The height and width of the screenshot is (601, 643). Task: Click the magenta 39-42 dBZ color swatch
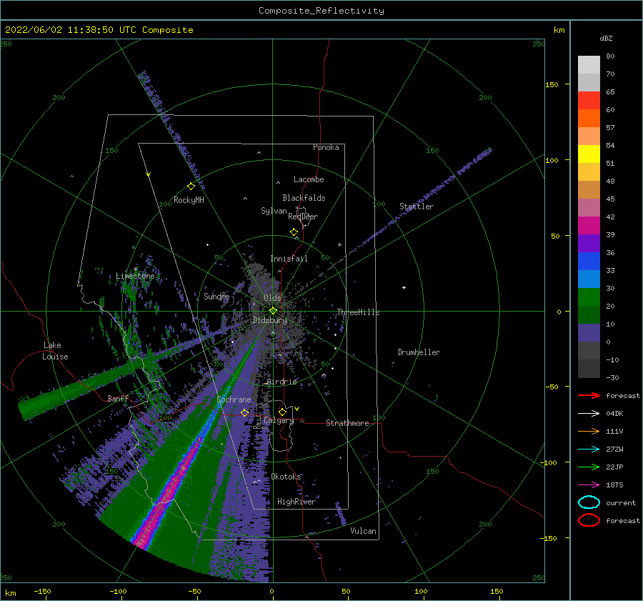click(589, 225)
